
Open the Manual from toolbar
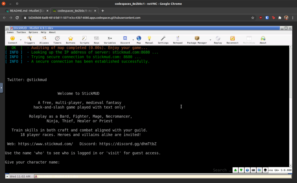(x=149, y=40)
